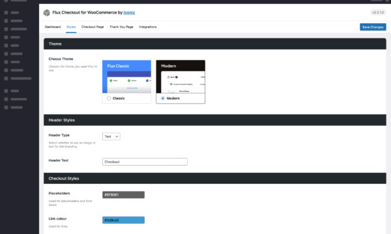Click the Choose Theme label
This screenshot has width=391, height=234.
tap(61, 59)
